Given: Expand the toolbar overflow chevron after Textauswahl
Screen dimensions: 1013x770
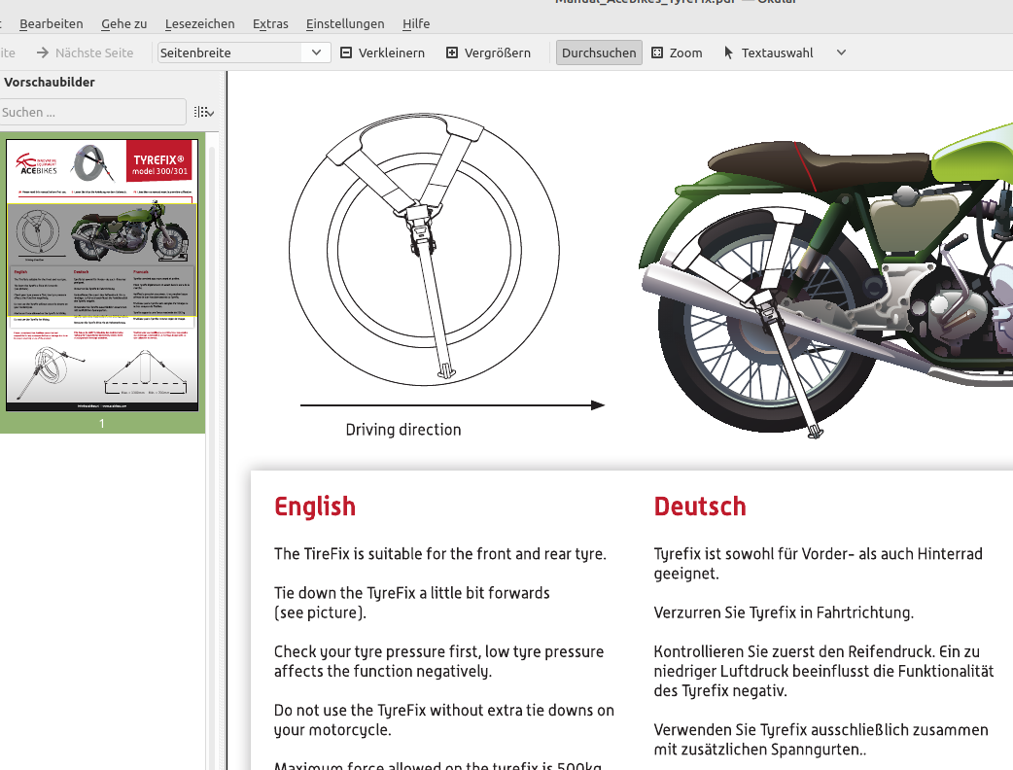Looking at the screenshot, I should pyautogui.click(x=841, y=52).
